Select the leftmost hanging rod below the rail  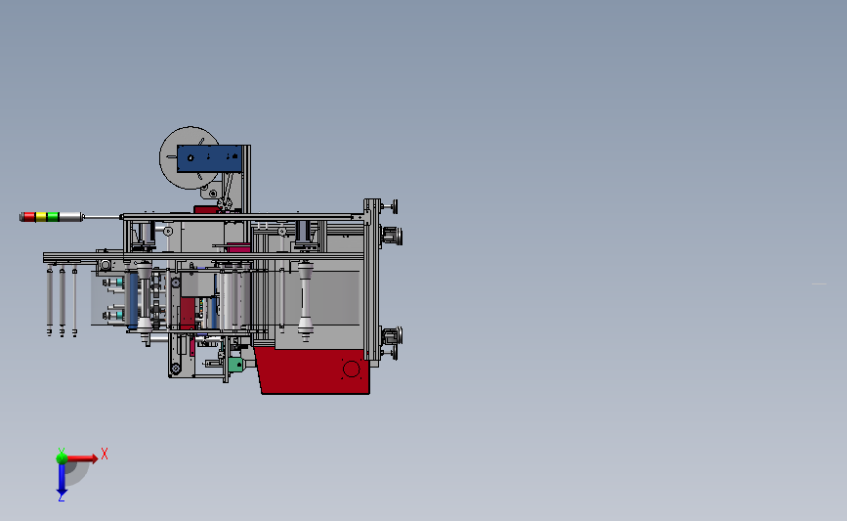pyautogui.click(x=50, y=300)
